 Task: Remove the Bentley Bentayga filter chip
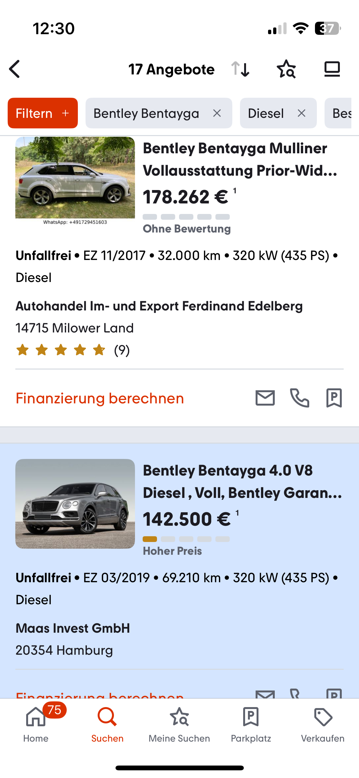point(217,113)
